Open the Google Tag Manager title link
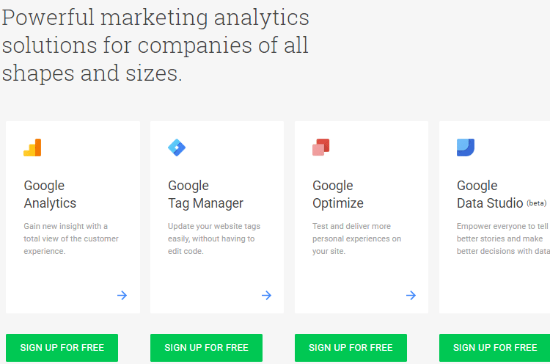550x364 pixels. point(205,194)
